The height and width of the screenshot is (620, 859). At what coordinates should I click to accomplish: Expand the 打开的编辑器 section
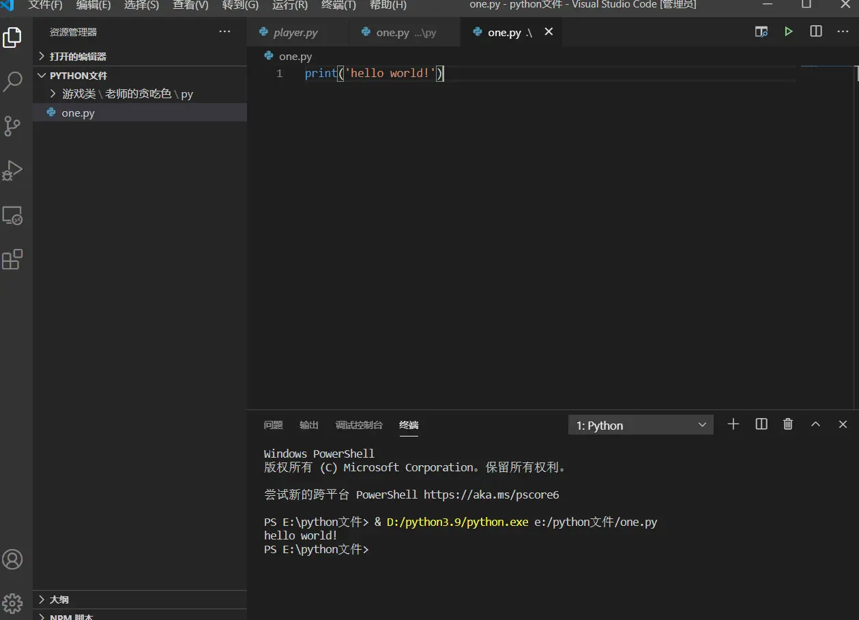pos(140,56)
